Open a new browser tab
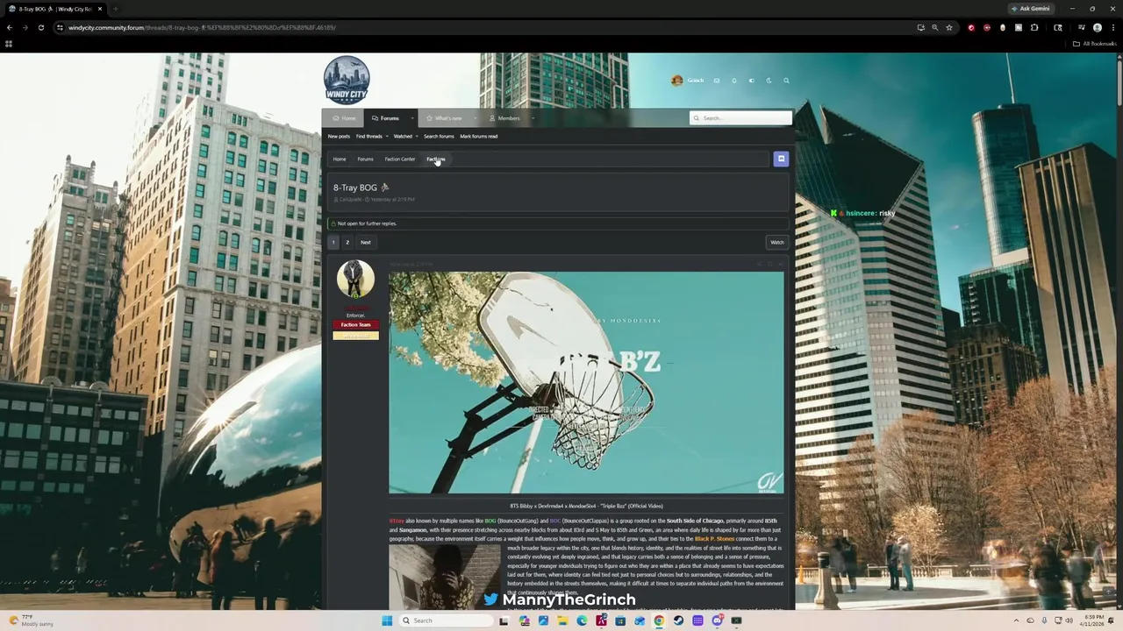The height and width of the screenshot is (631, 1123). [115, 9]
